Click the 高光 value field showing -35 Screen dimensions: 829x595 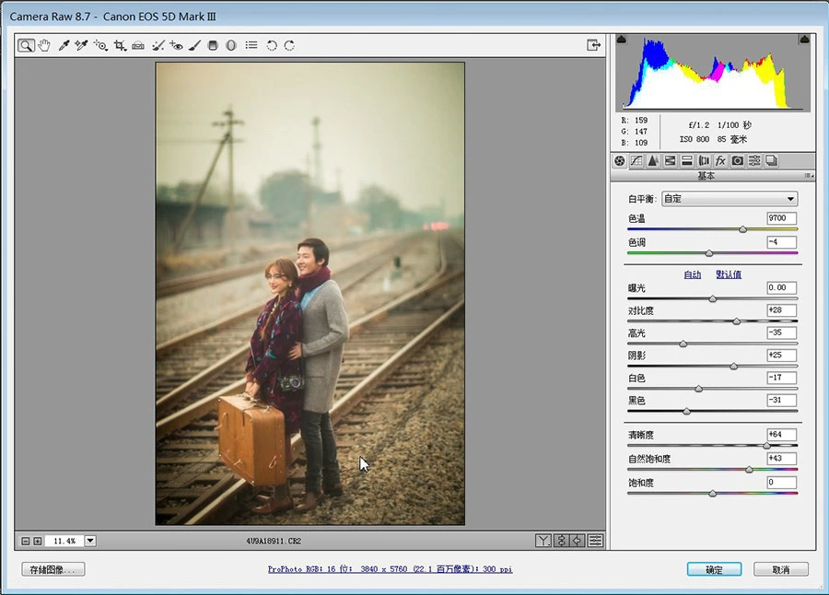click(781, 332)
